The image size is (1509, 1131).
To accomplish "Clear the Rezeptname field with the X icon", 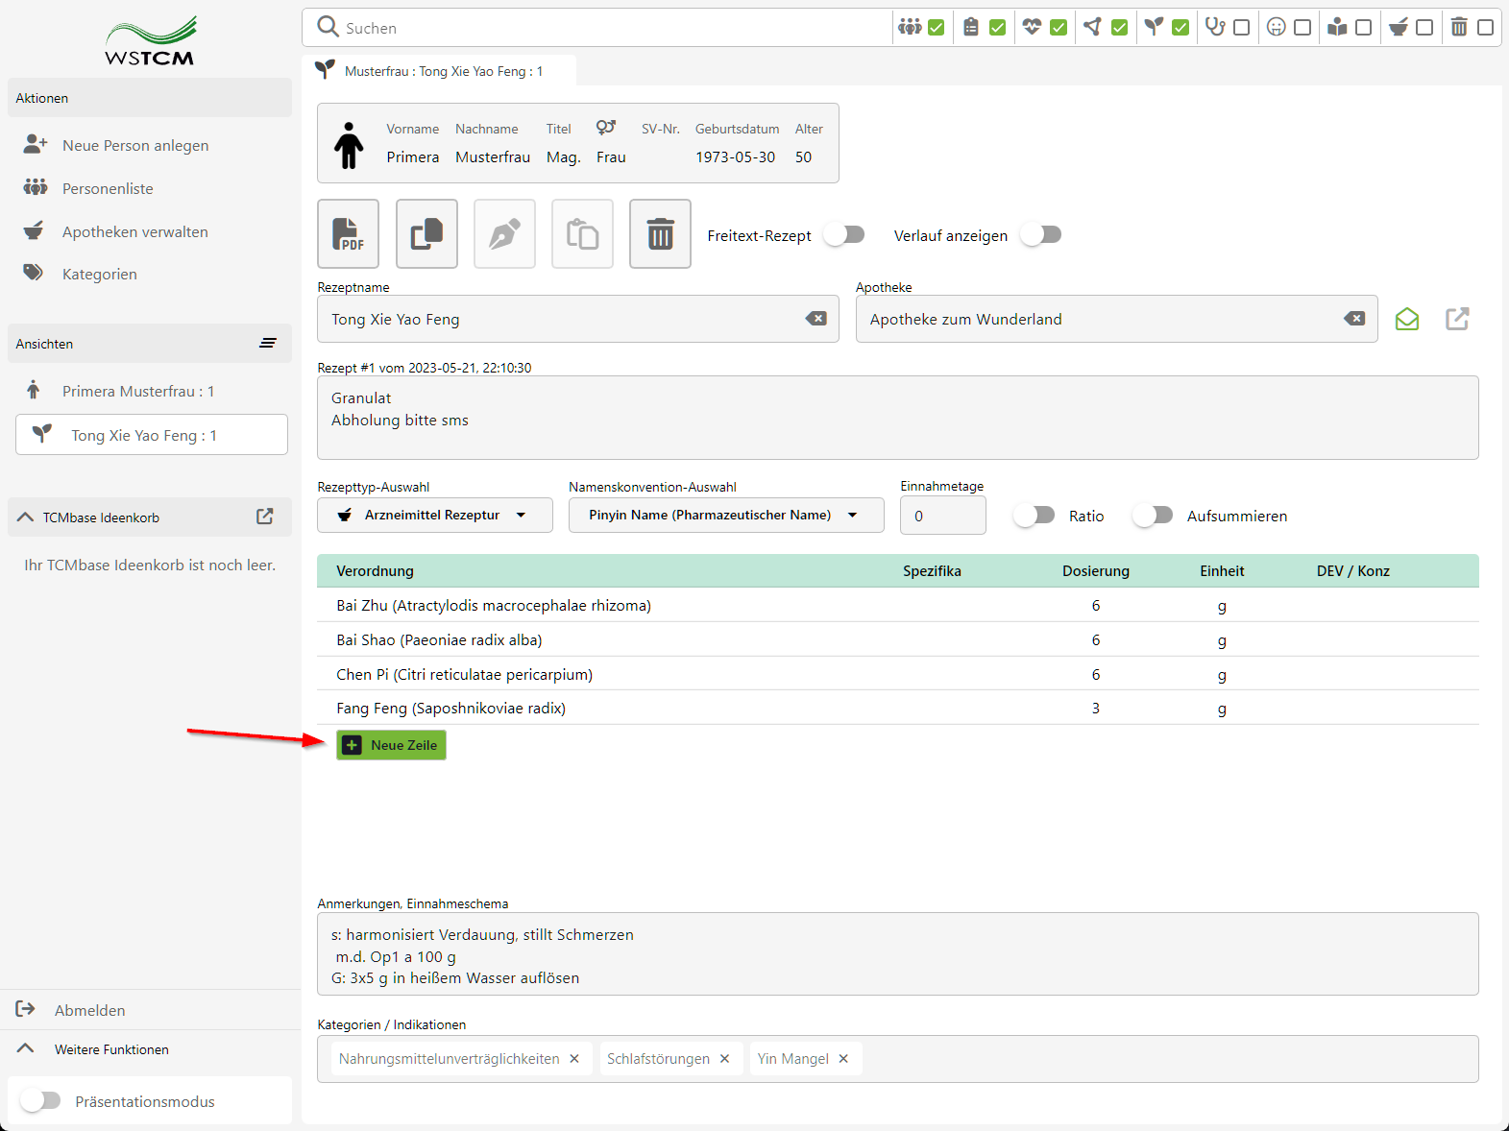I will [815, 319].
